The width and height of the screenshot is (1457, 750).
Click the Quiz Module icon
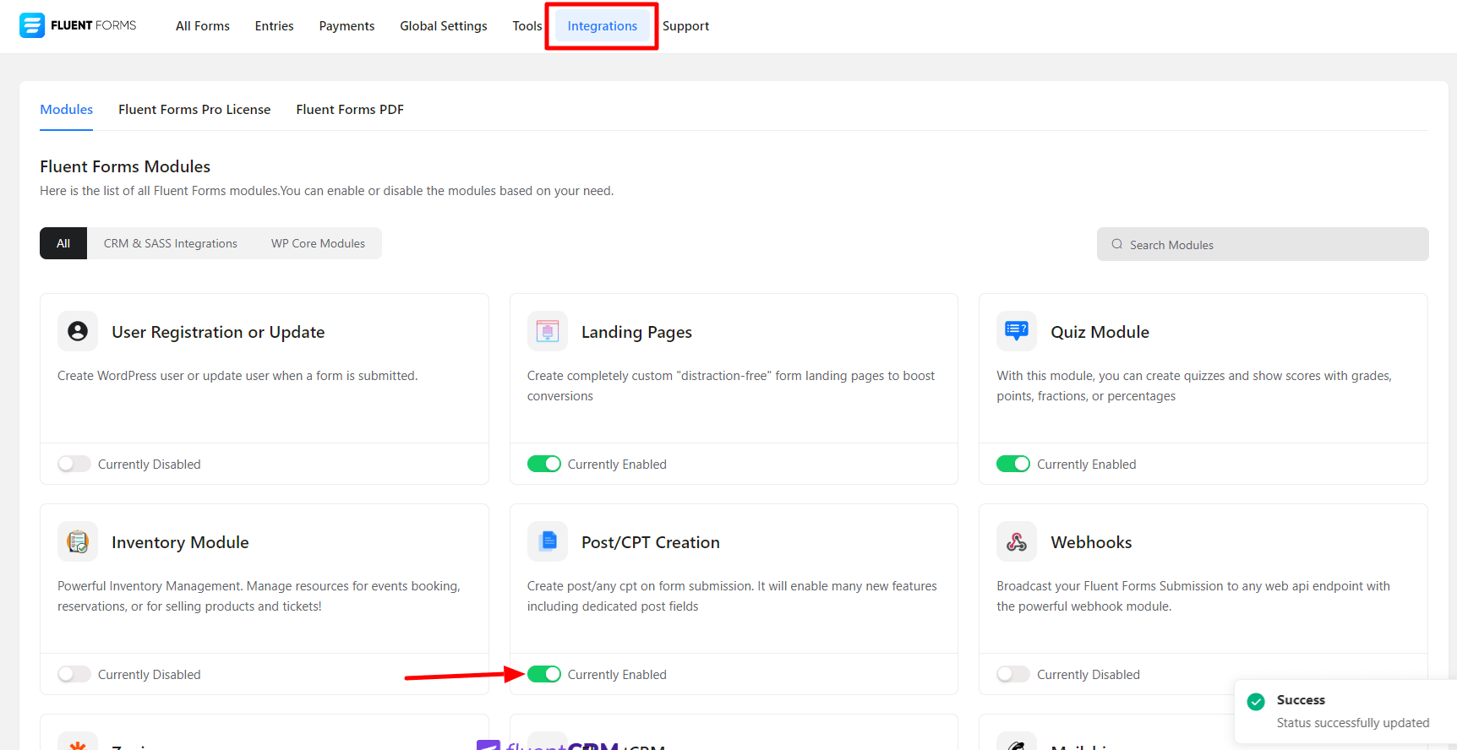point(1017,331)
